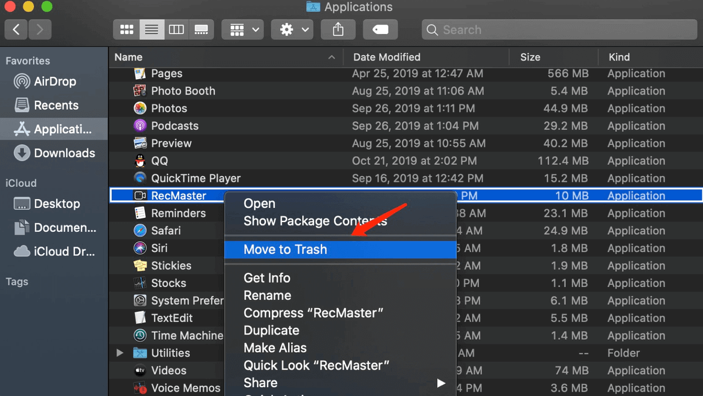Viewport: 703px width, 396px height.
Task: Select the Videos app icon
Action: click(139, 370)
